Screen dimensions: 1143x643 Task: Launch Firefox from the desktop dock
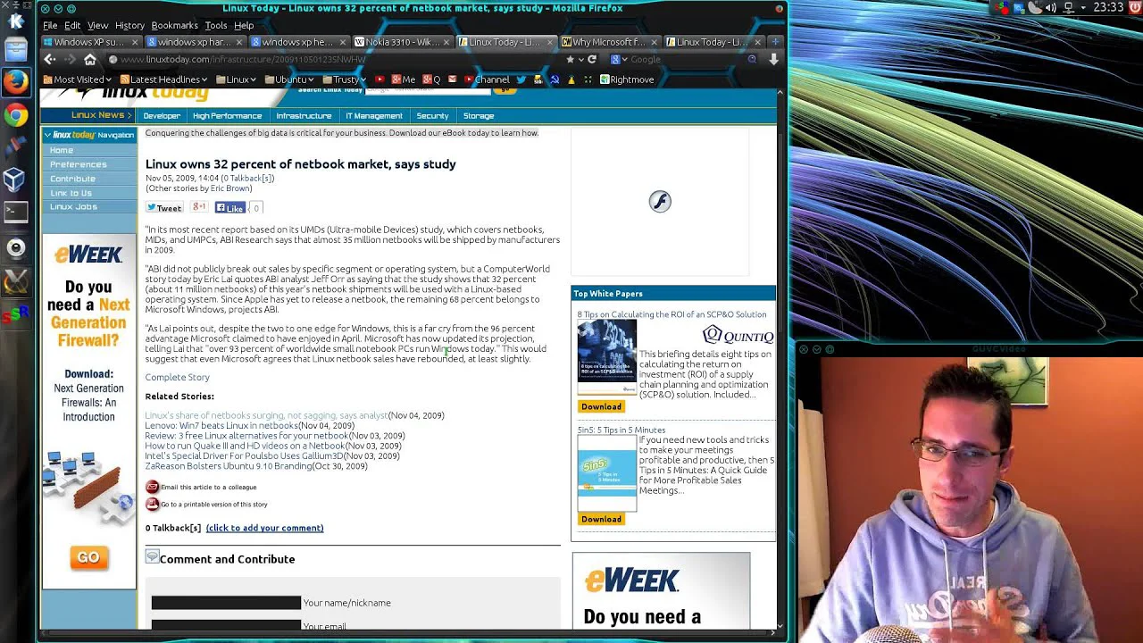tap(15, 81)
